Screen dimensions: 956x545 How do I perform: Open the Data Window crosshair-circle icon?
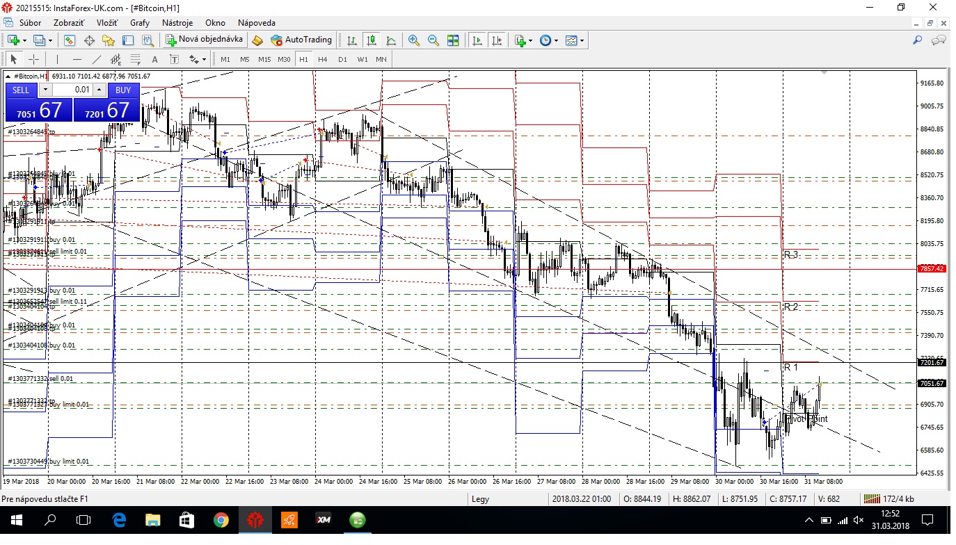89,40
